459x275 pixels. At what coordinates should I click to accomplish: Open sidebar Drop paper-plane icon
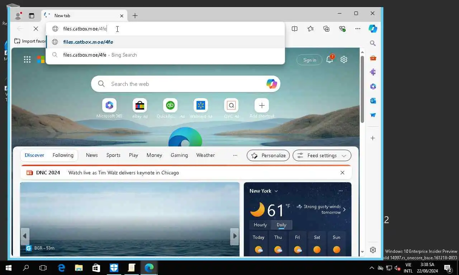(373, 115)
